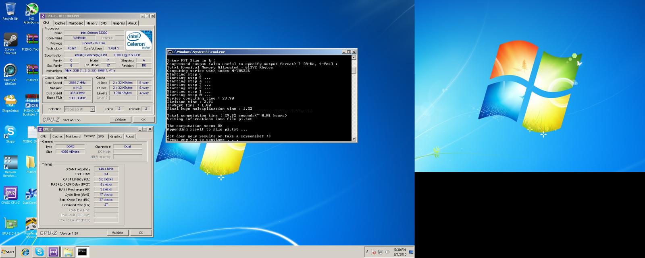645x258 pixels.
Task: Open the Start menu
Action: (8, 252)
